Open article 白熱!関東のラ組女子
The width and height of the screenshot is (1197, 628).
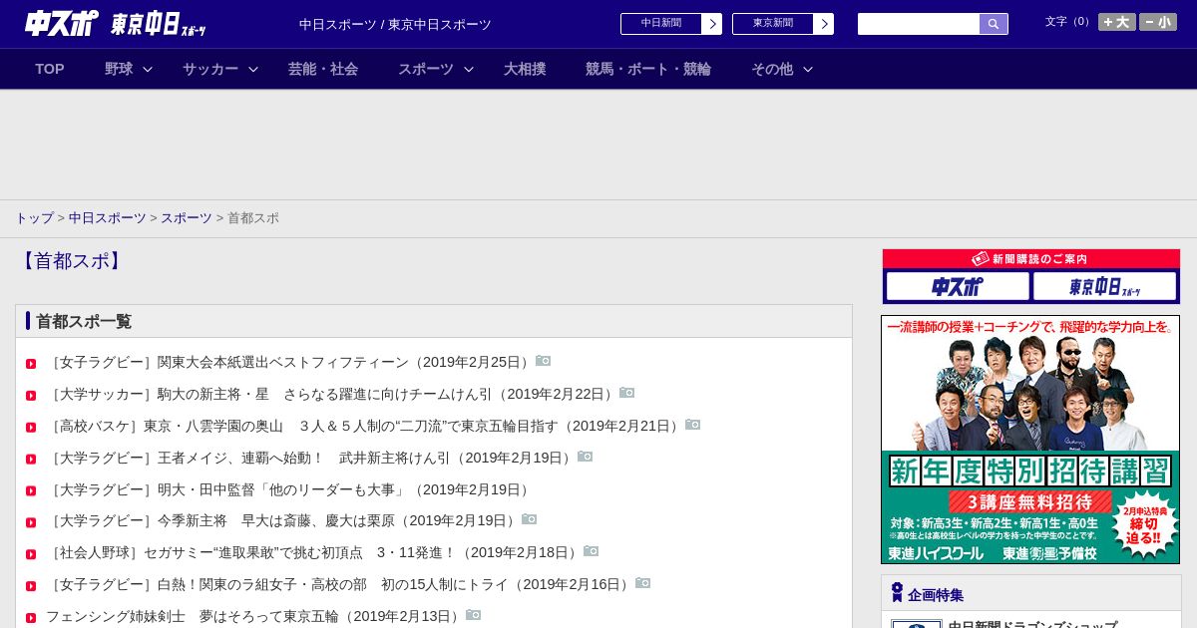pos(339,584)
